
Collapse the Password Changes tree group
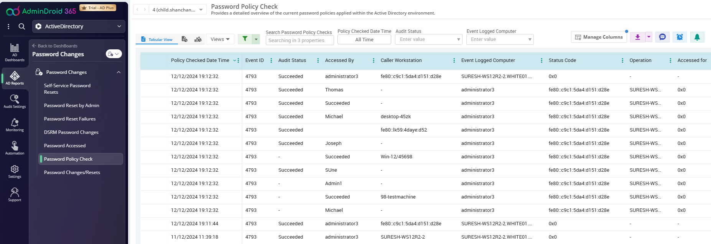pos(118,72)
